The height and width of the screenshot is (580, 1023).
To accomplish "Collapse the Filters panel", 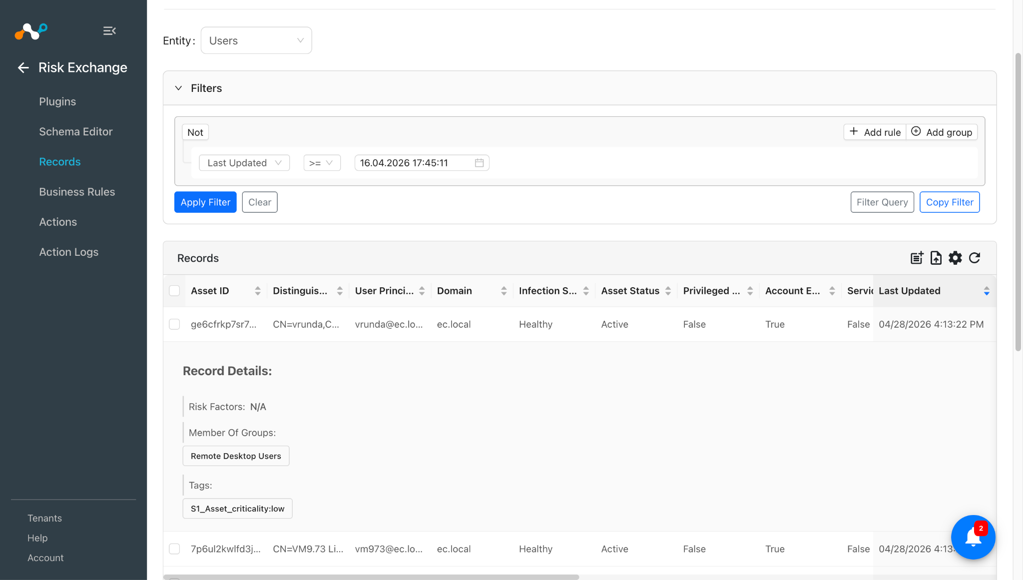I will 178,88.
